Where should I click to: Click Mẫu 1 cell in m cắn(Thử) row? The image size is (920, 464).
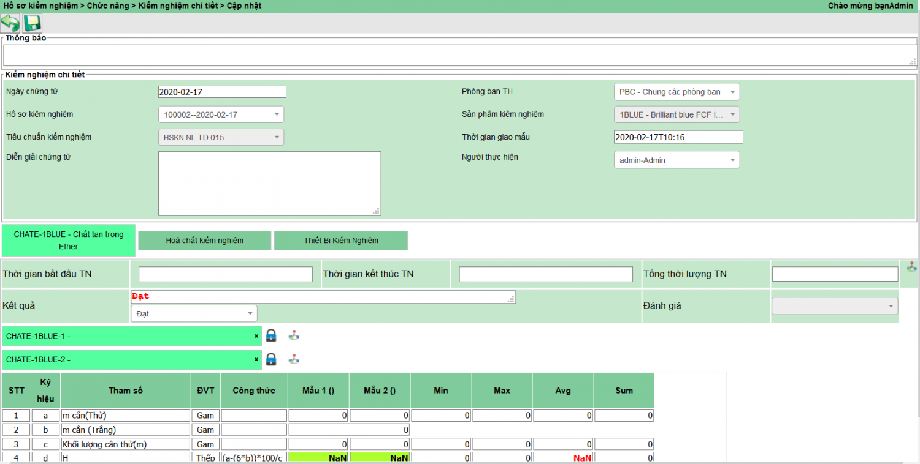click(x=318, y=416)
